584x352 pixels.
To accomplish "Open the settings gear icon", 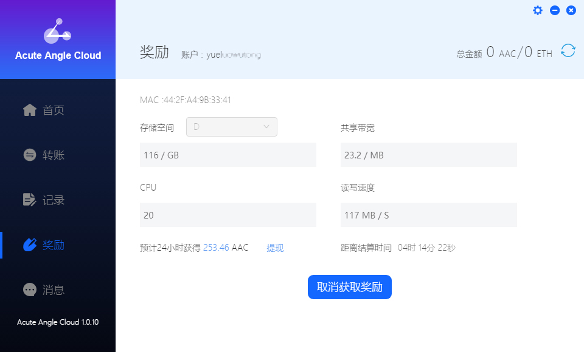I will (538, 10).
